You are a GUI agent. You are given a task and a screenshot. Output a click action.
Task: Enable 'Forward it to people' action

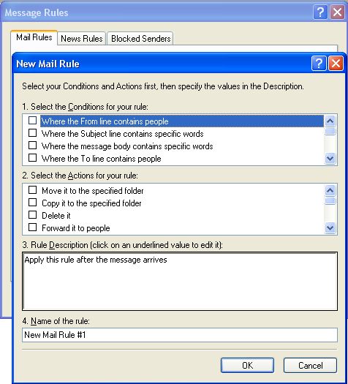(x=33, y=227)
